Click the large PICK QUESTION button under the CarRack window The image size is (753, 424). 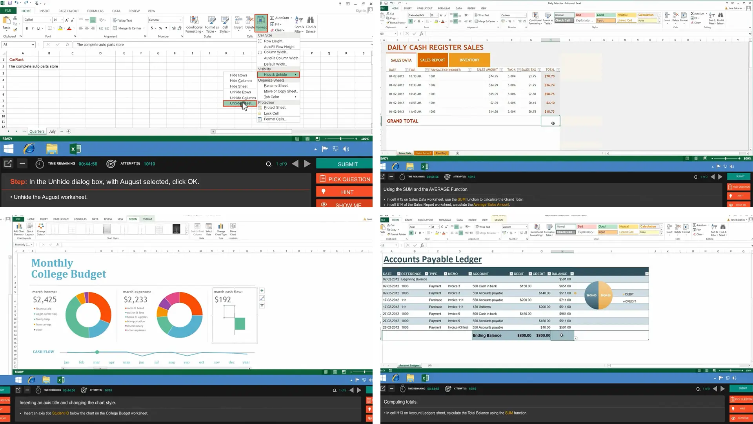click(344, 179)
